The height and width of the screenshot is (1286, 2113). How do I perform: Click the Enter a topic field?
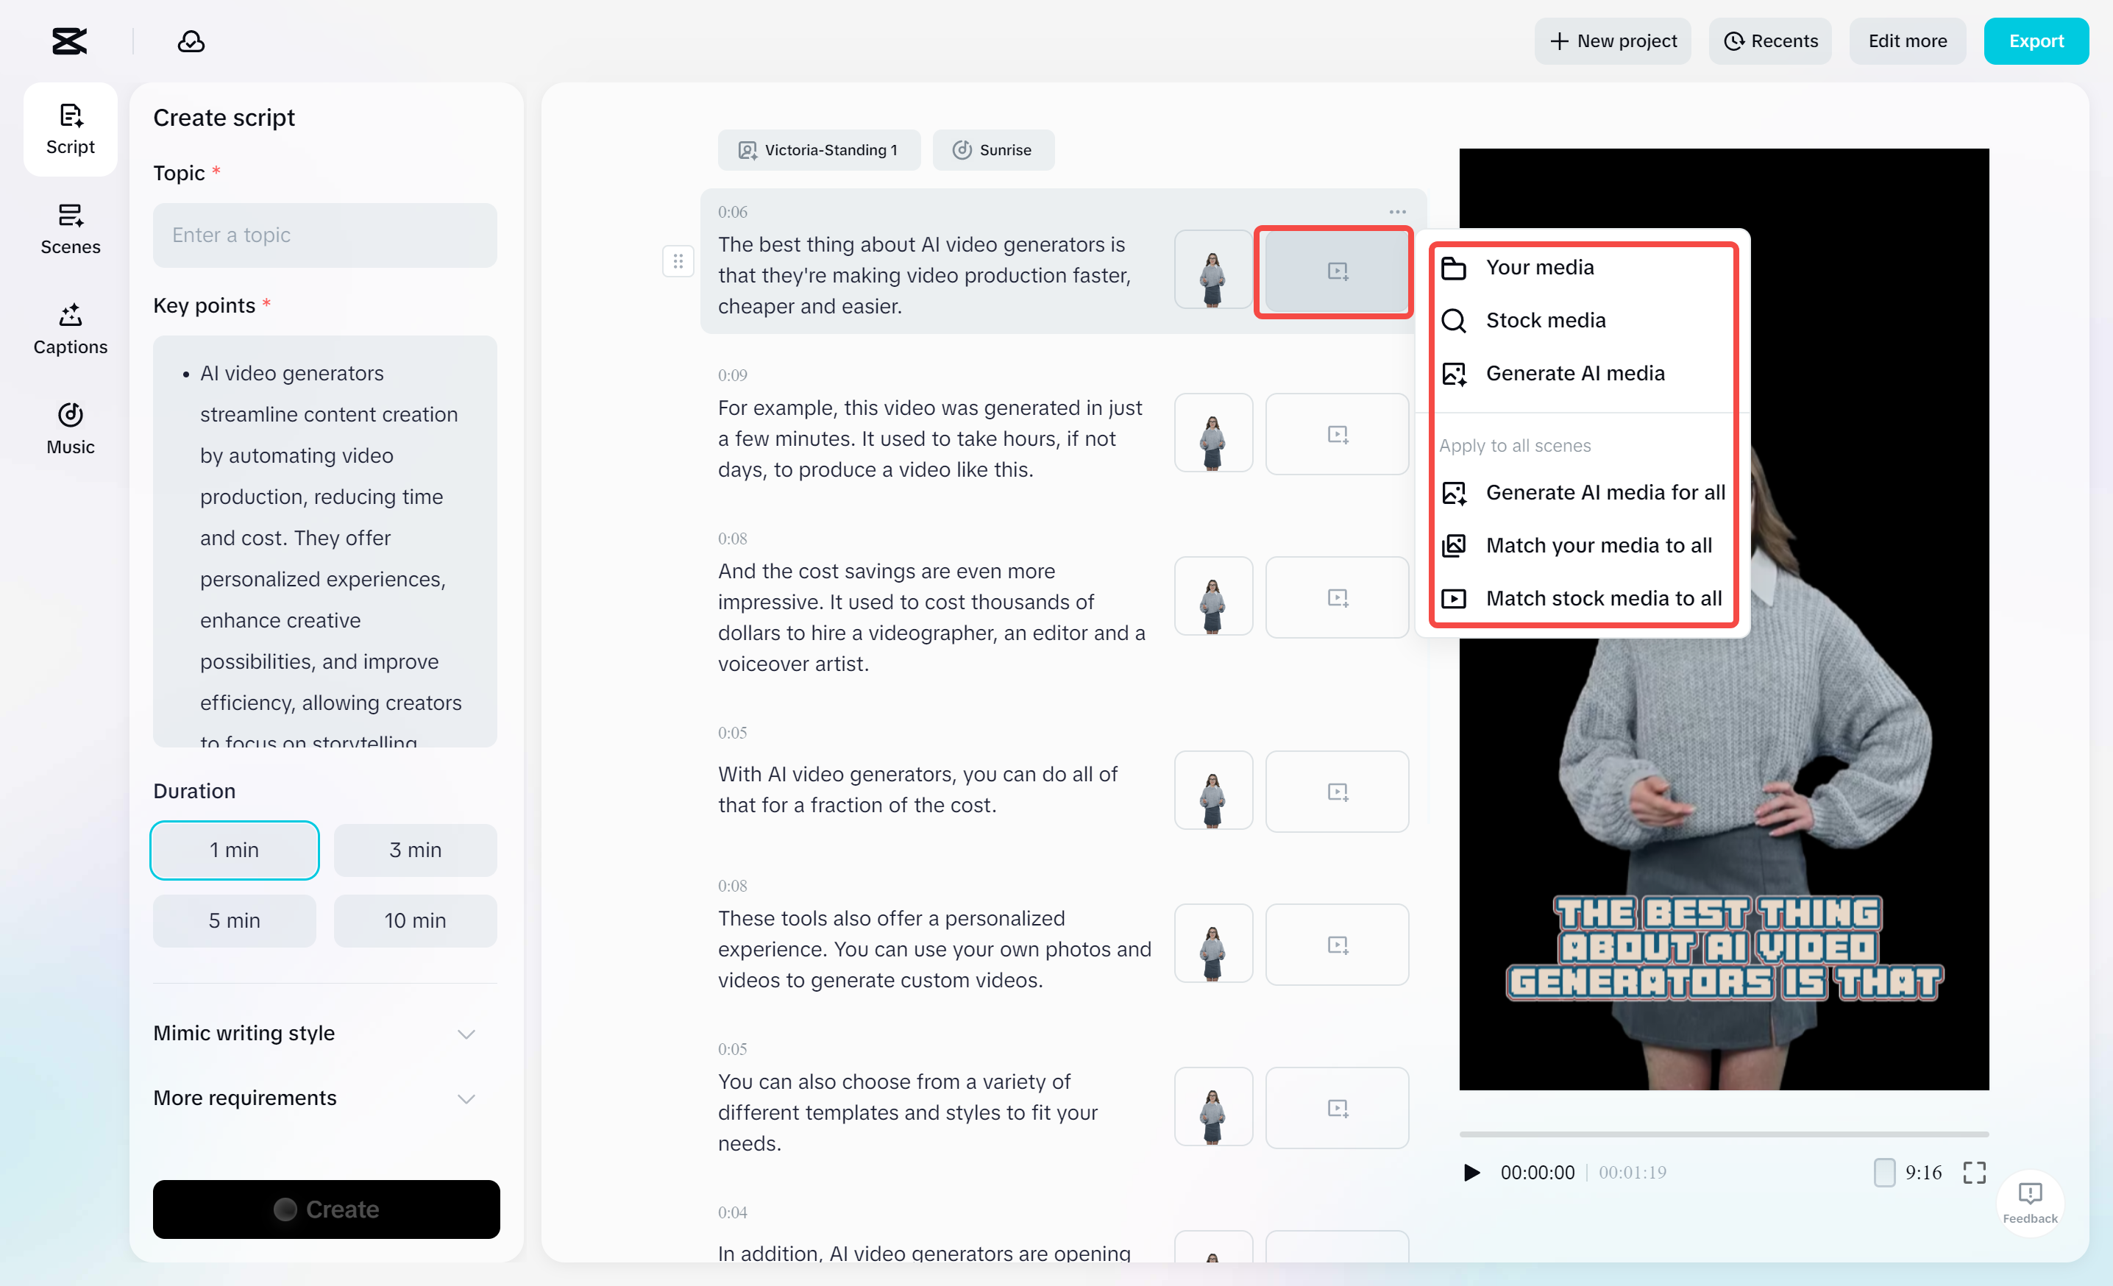(x=325, y=235)
